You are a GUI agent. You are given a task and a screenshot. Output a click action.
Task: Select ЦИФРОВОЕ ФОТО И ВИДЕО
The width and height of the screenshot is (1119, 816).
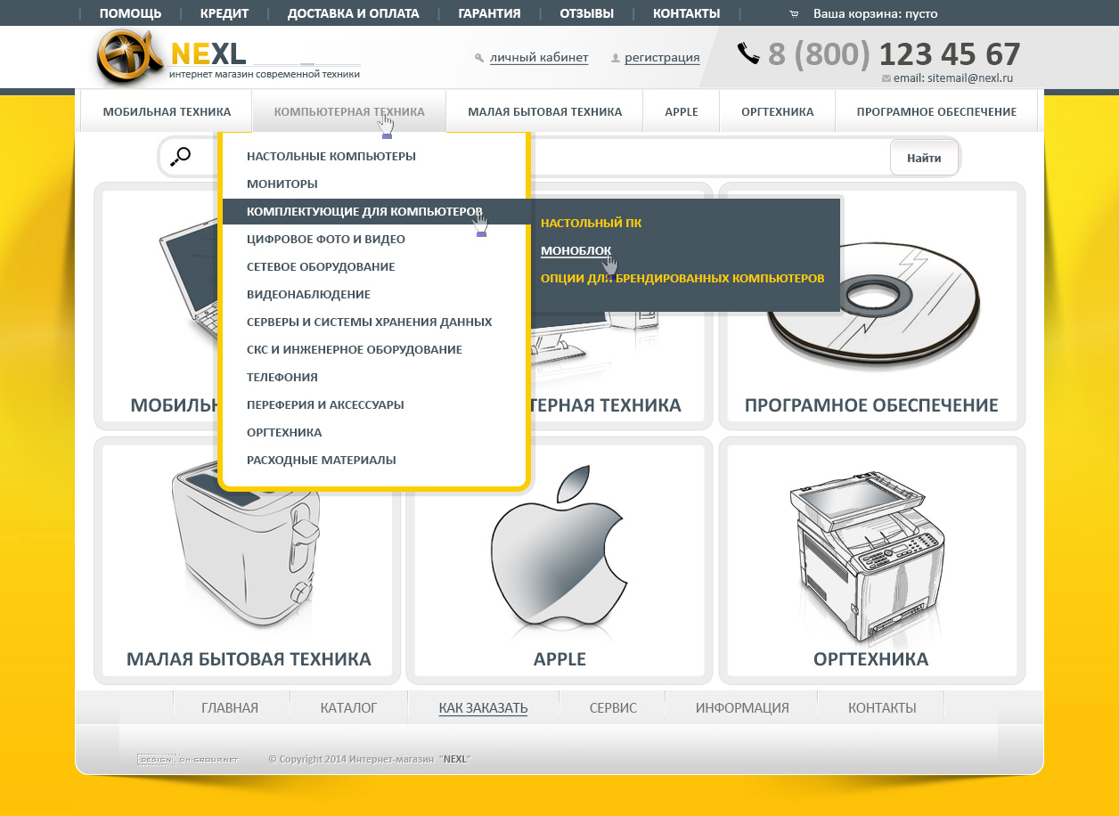(x=326, y=239)
